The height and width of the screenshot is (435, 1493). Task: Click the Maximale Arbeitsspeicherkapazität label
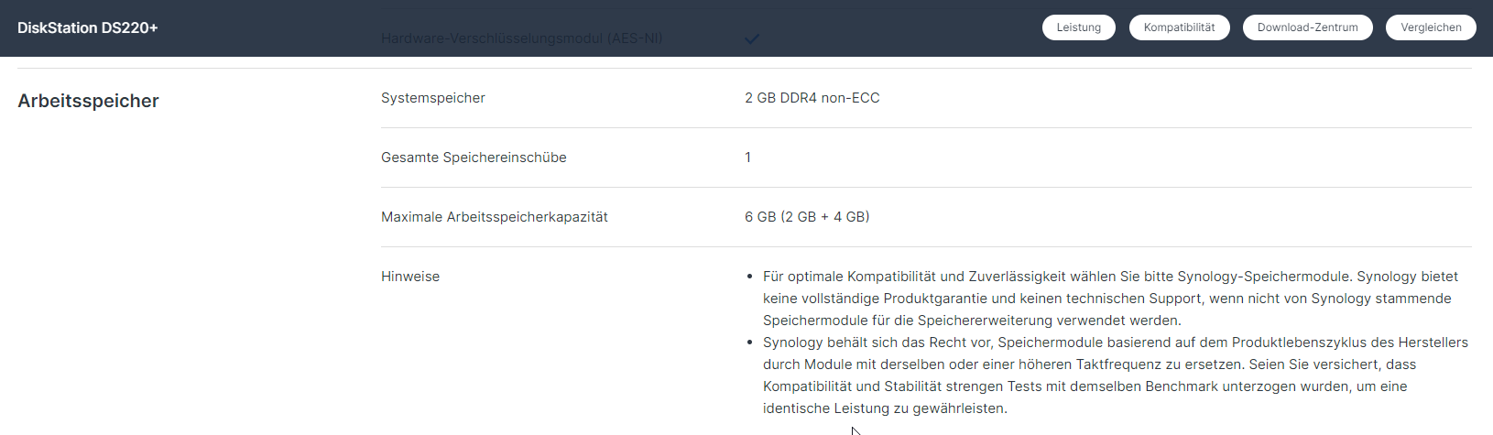tap(495, 217)
